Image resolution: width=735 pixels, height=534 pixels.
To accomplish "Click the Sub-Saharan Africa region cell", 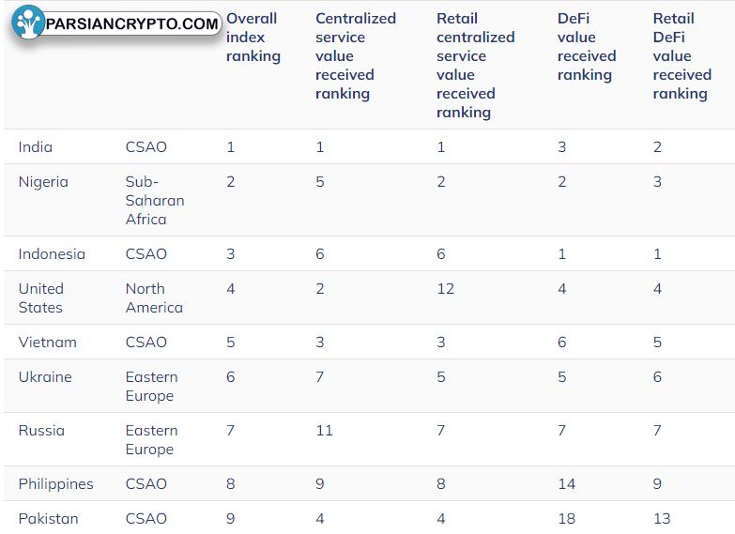I will [155, 200].
